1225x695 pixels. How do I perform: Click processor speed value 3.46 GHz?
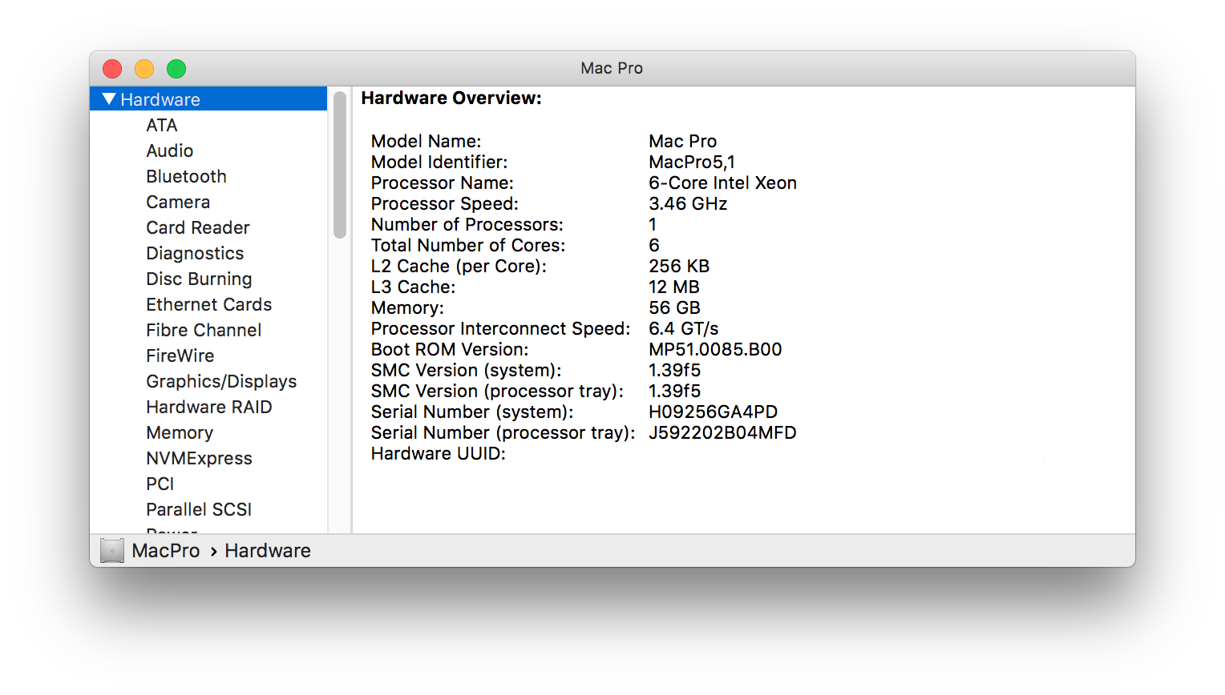tap(688, 203)
